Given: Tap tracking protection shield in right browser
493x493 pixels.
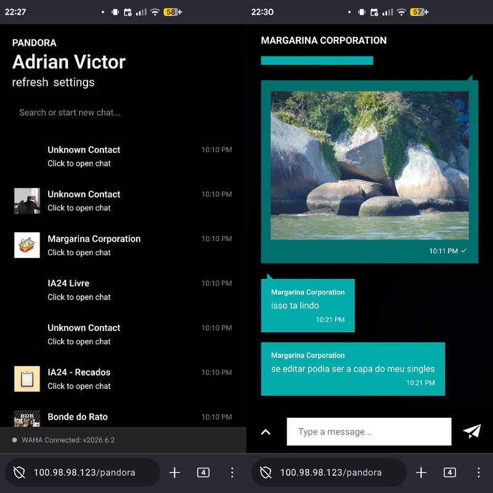Looking at the screenshot, I should pos(266,472).
